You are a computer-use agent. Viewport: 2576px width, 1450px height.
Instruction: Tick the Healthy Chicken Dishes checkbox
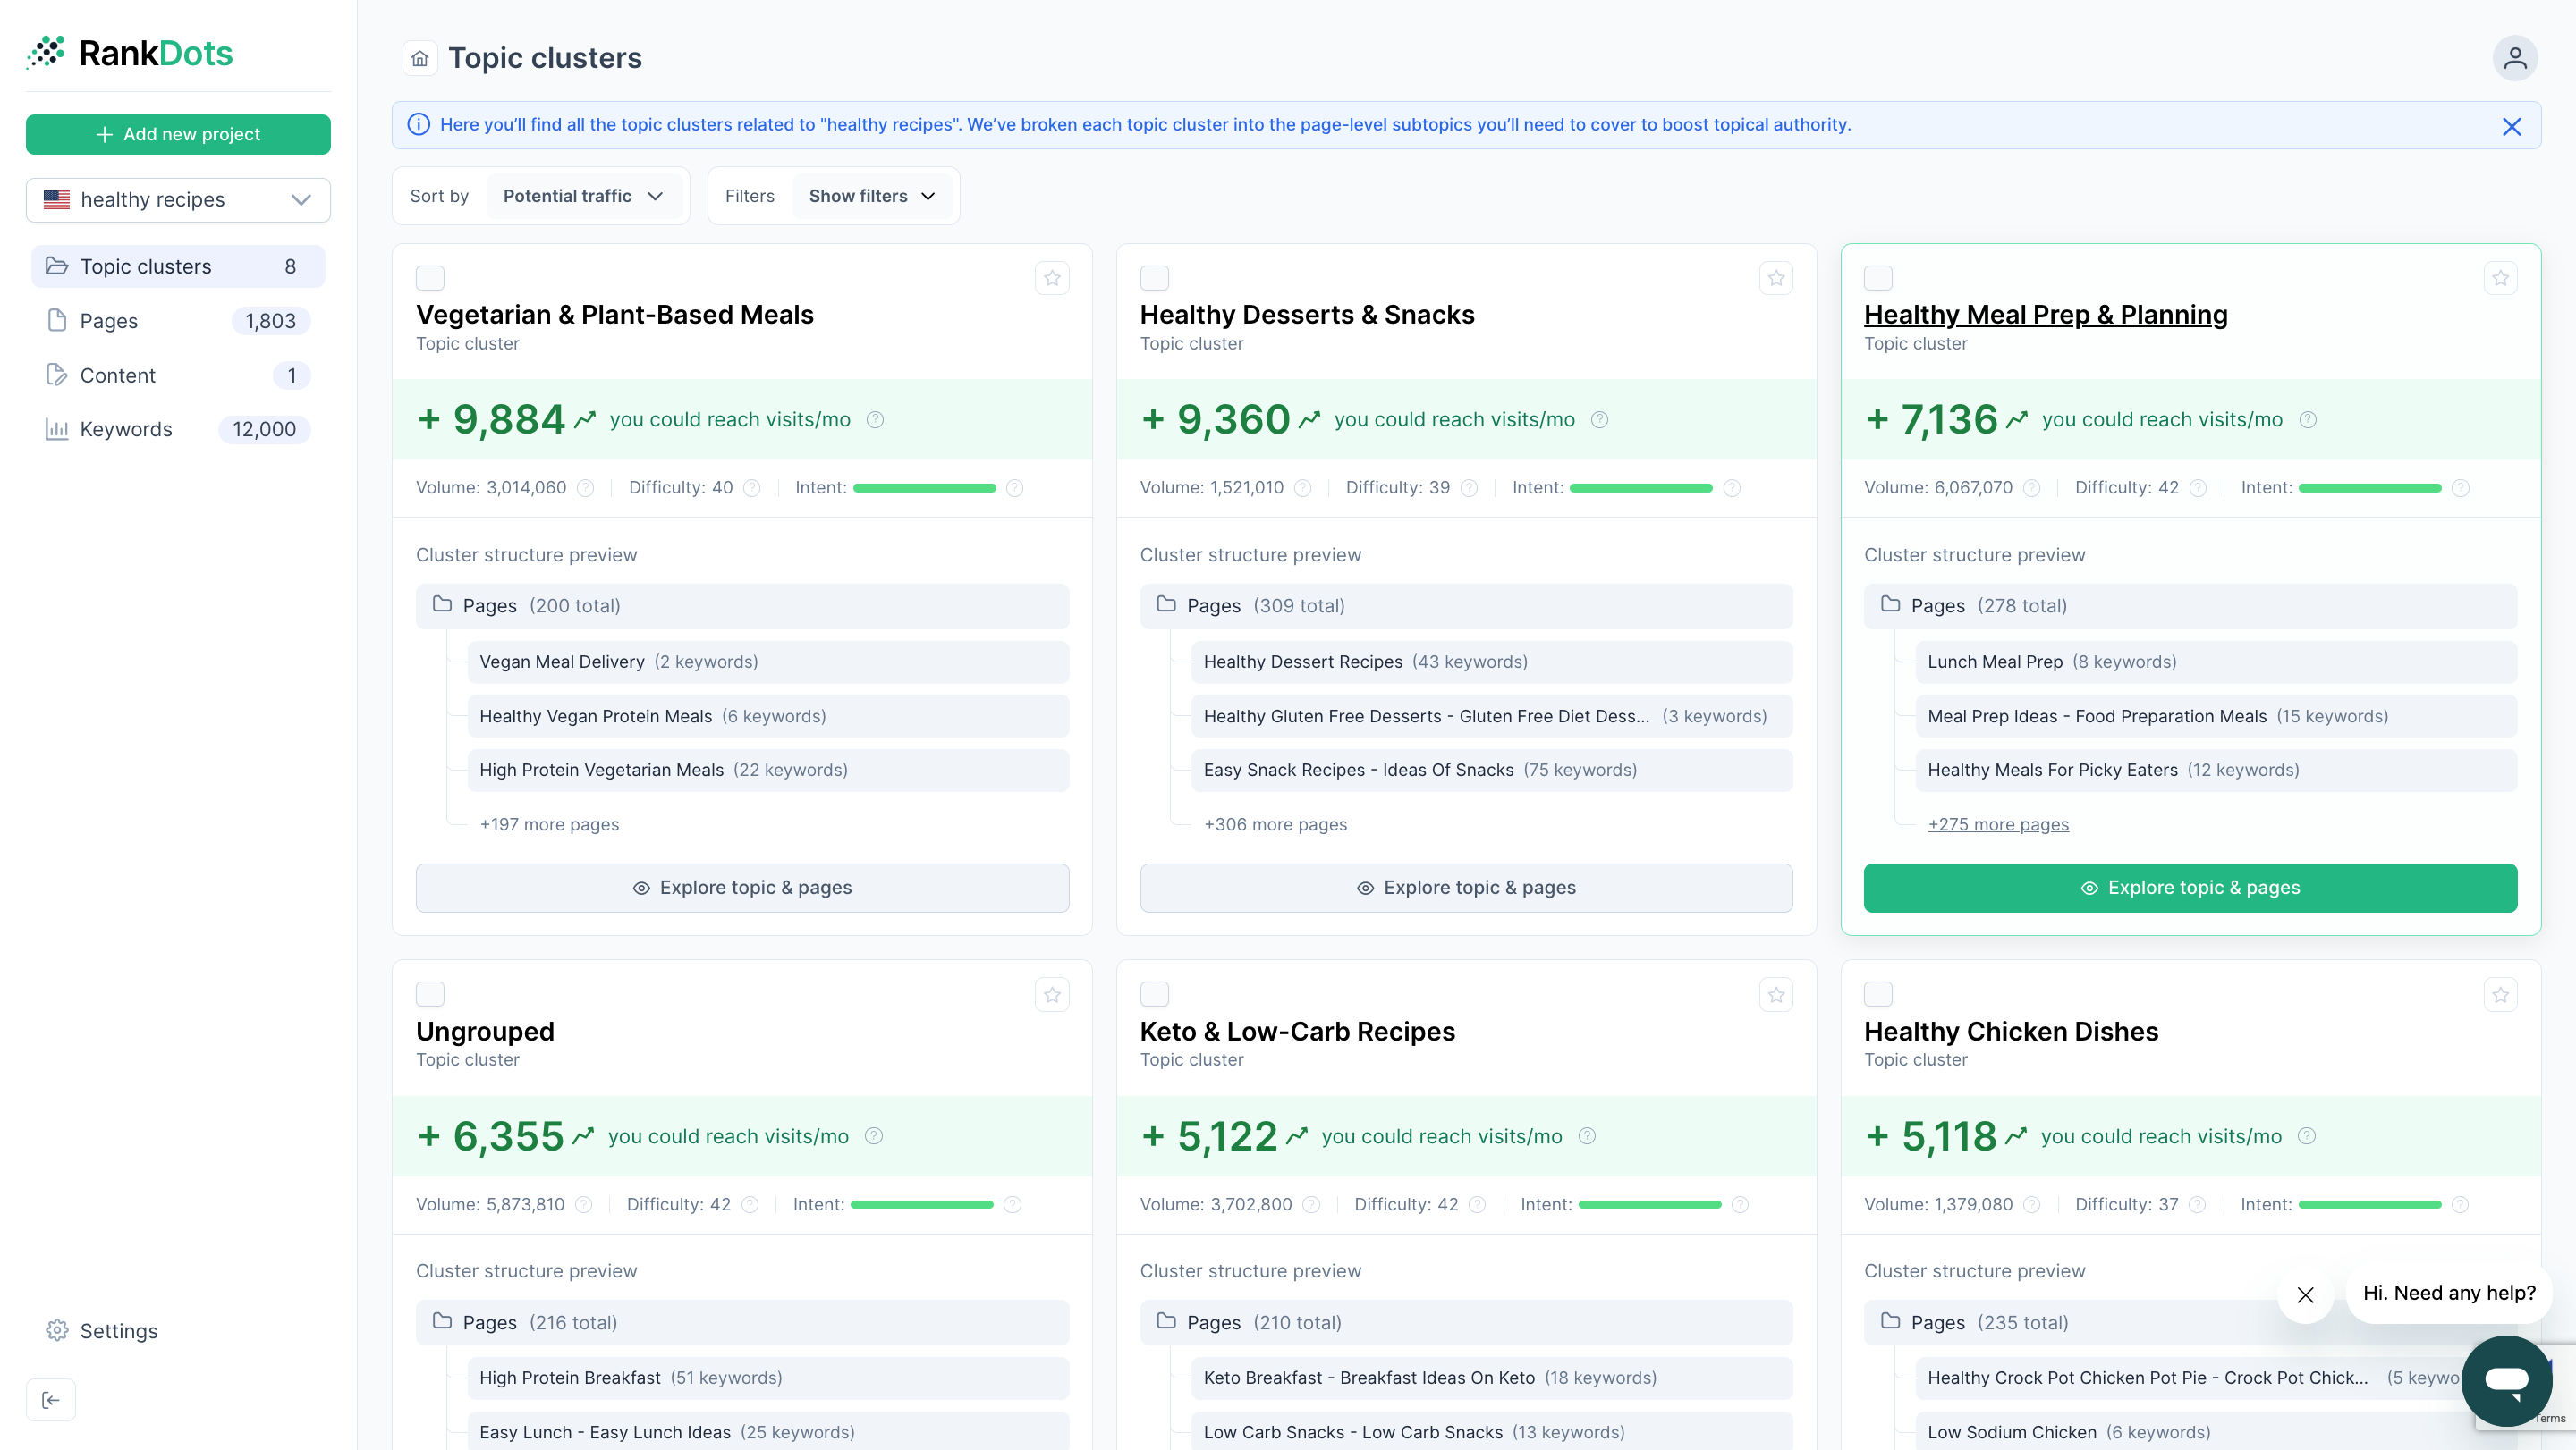pyautogui.click(x=1878, y=994)
